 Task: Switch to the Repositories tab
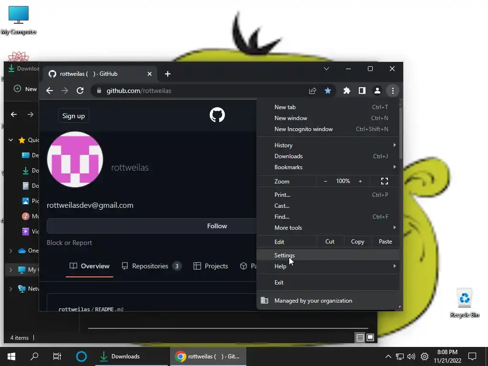coord(152,266)
